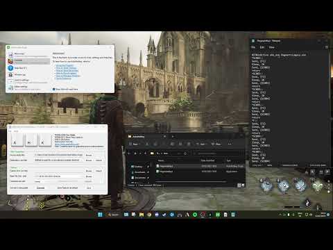This screenshot has width=333, height=250.
Task: Open View dropdown in File Explorer toolbar
Action: (x=216, y=144)
